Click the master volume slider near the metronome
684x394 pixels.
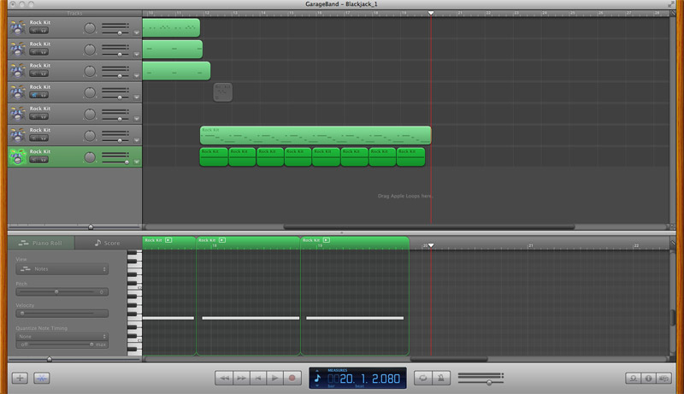pos(481,382)
